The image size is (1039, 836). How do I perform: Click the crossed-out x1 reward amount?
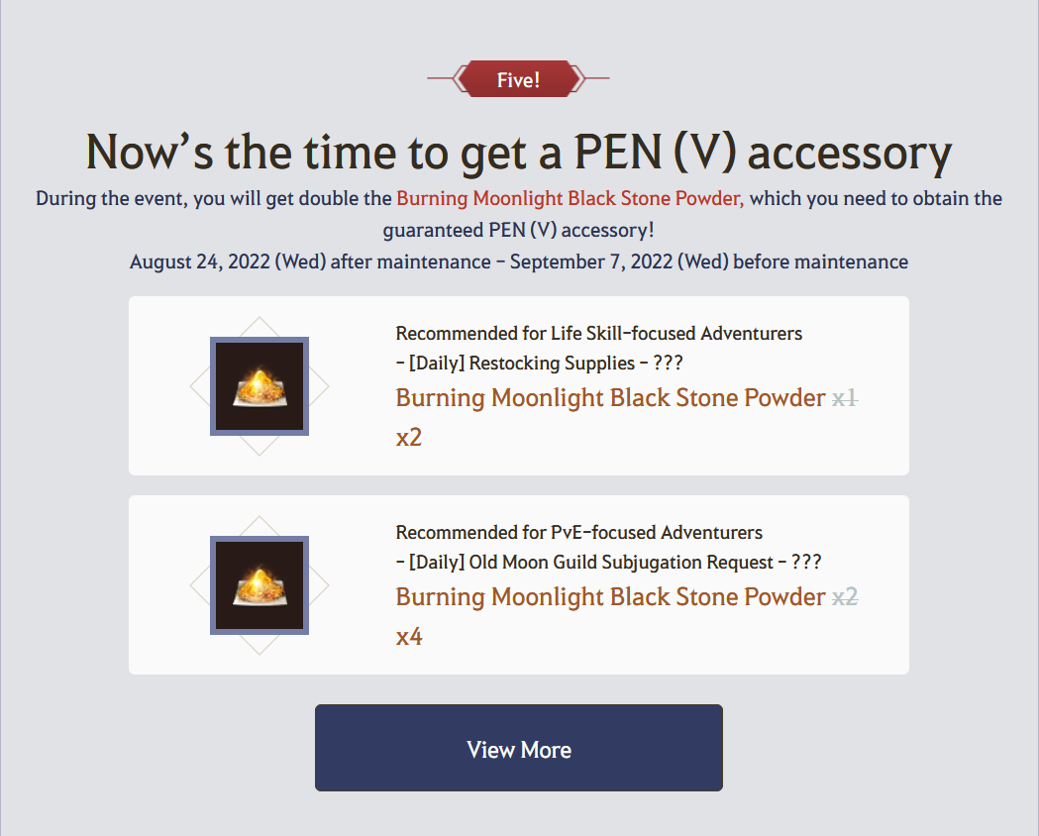click(x=845, y=398)
